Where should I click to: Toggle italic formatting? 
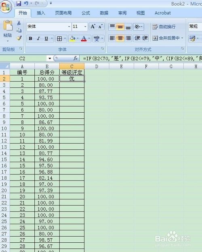[38, 39]
